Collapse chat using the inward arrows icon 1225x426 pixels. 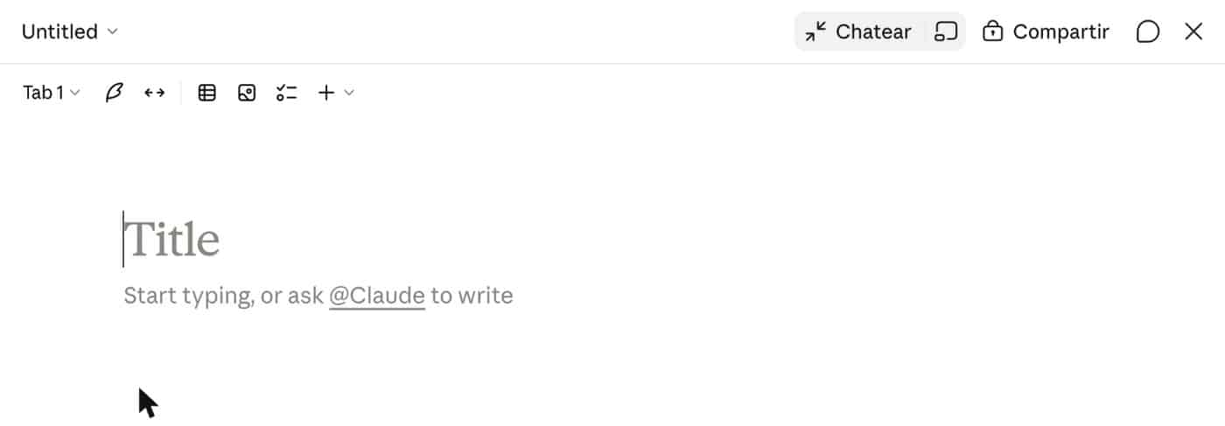[x=815, y=32]
